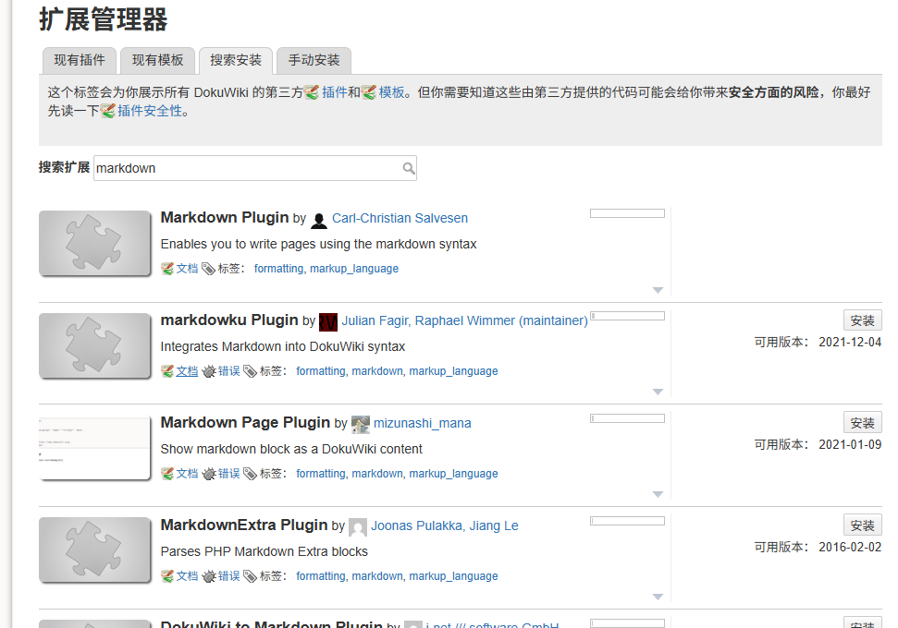This screenshot has height=628, width=898.
Task: Click popularity bar of Markdown Page Plugin
Action: pos(627,418)
